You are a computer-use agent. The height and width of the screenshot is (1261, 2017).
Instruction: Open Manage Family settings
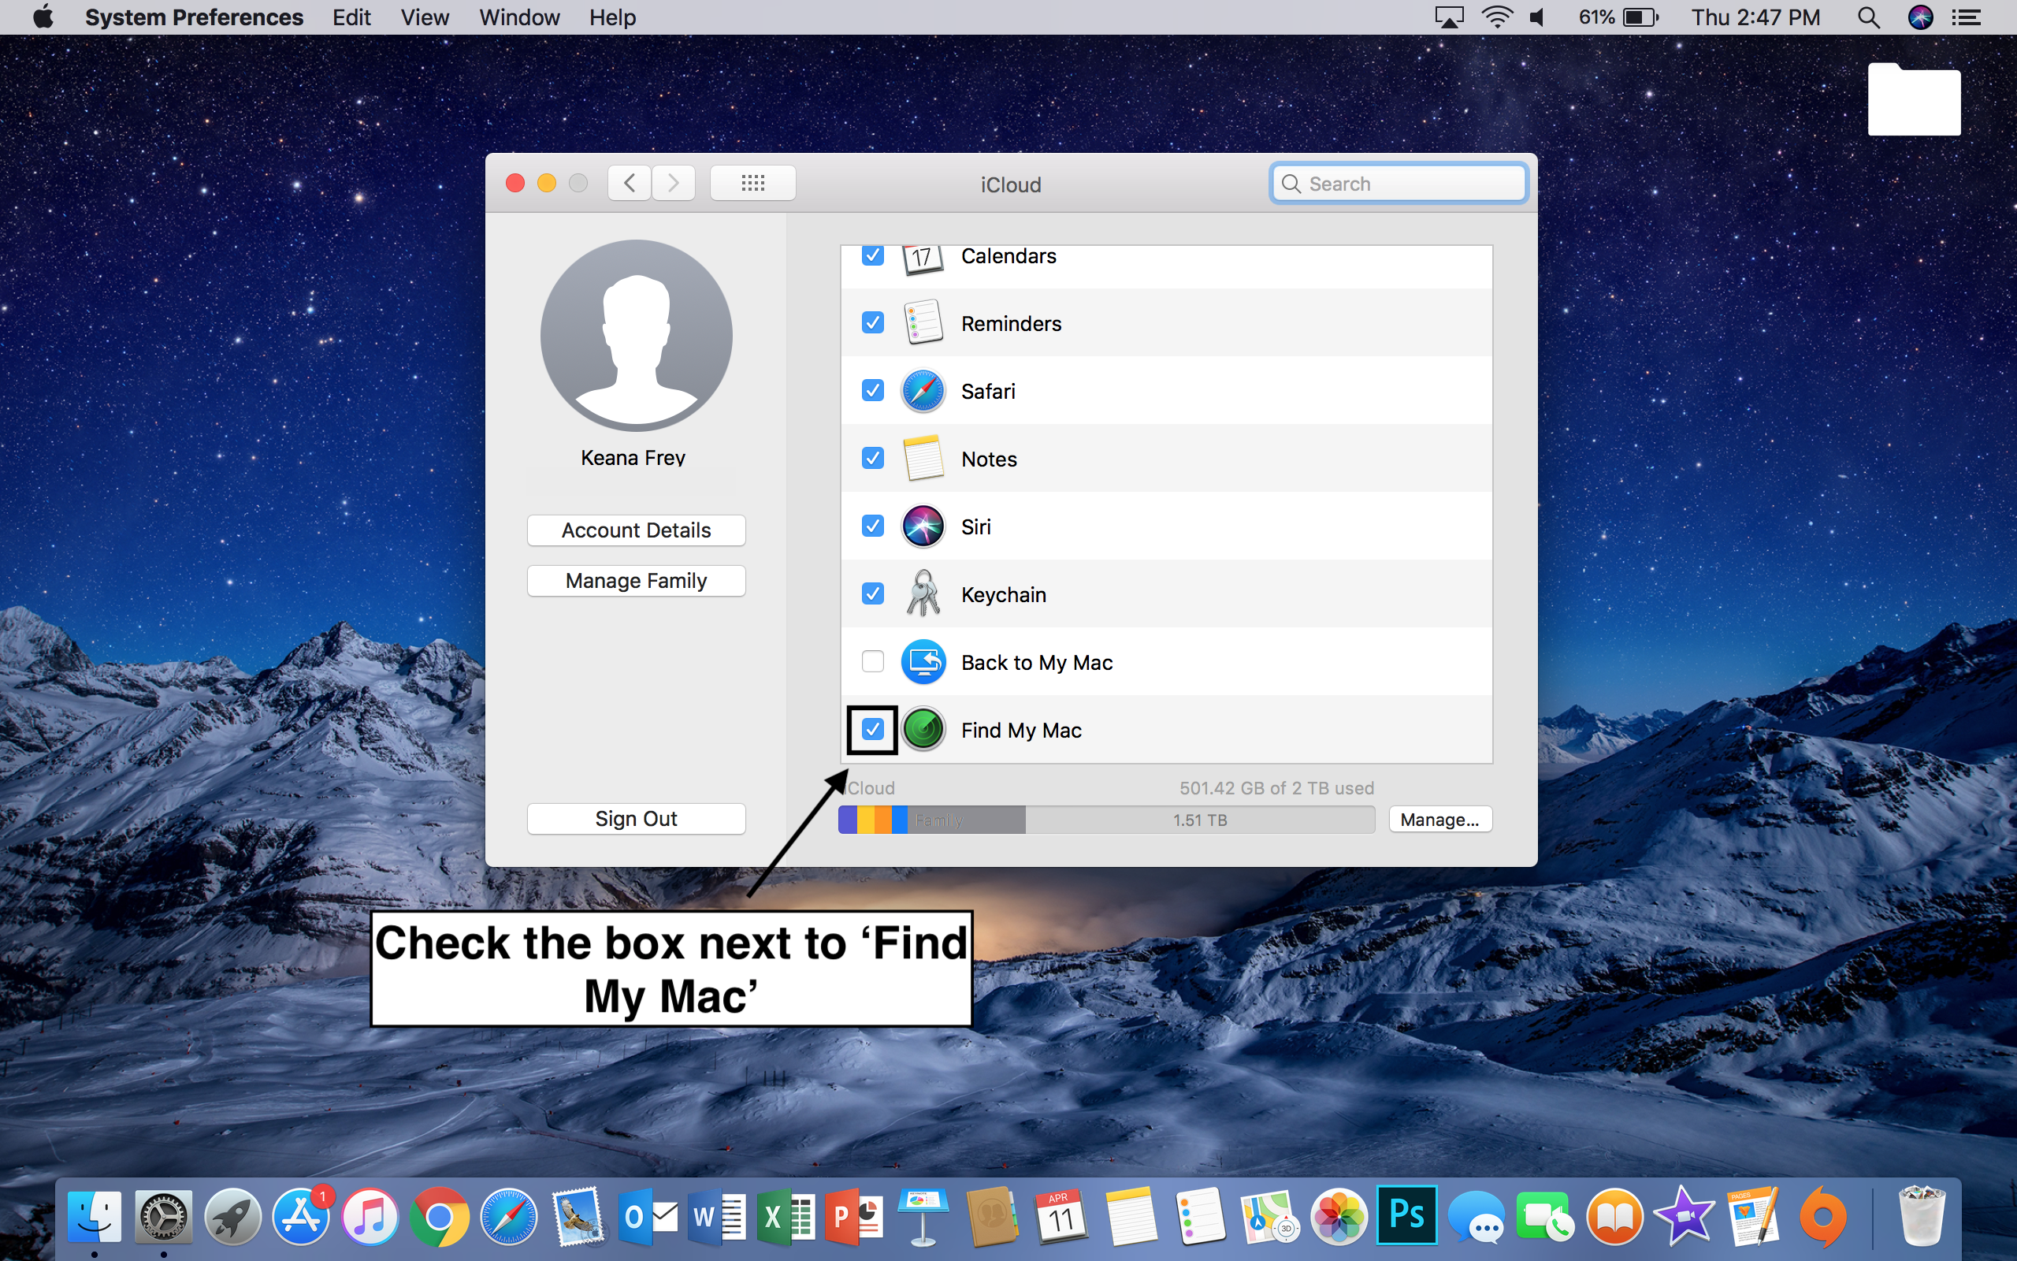pos(636,581)
